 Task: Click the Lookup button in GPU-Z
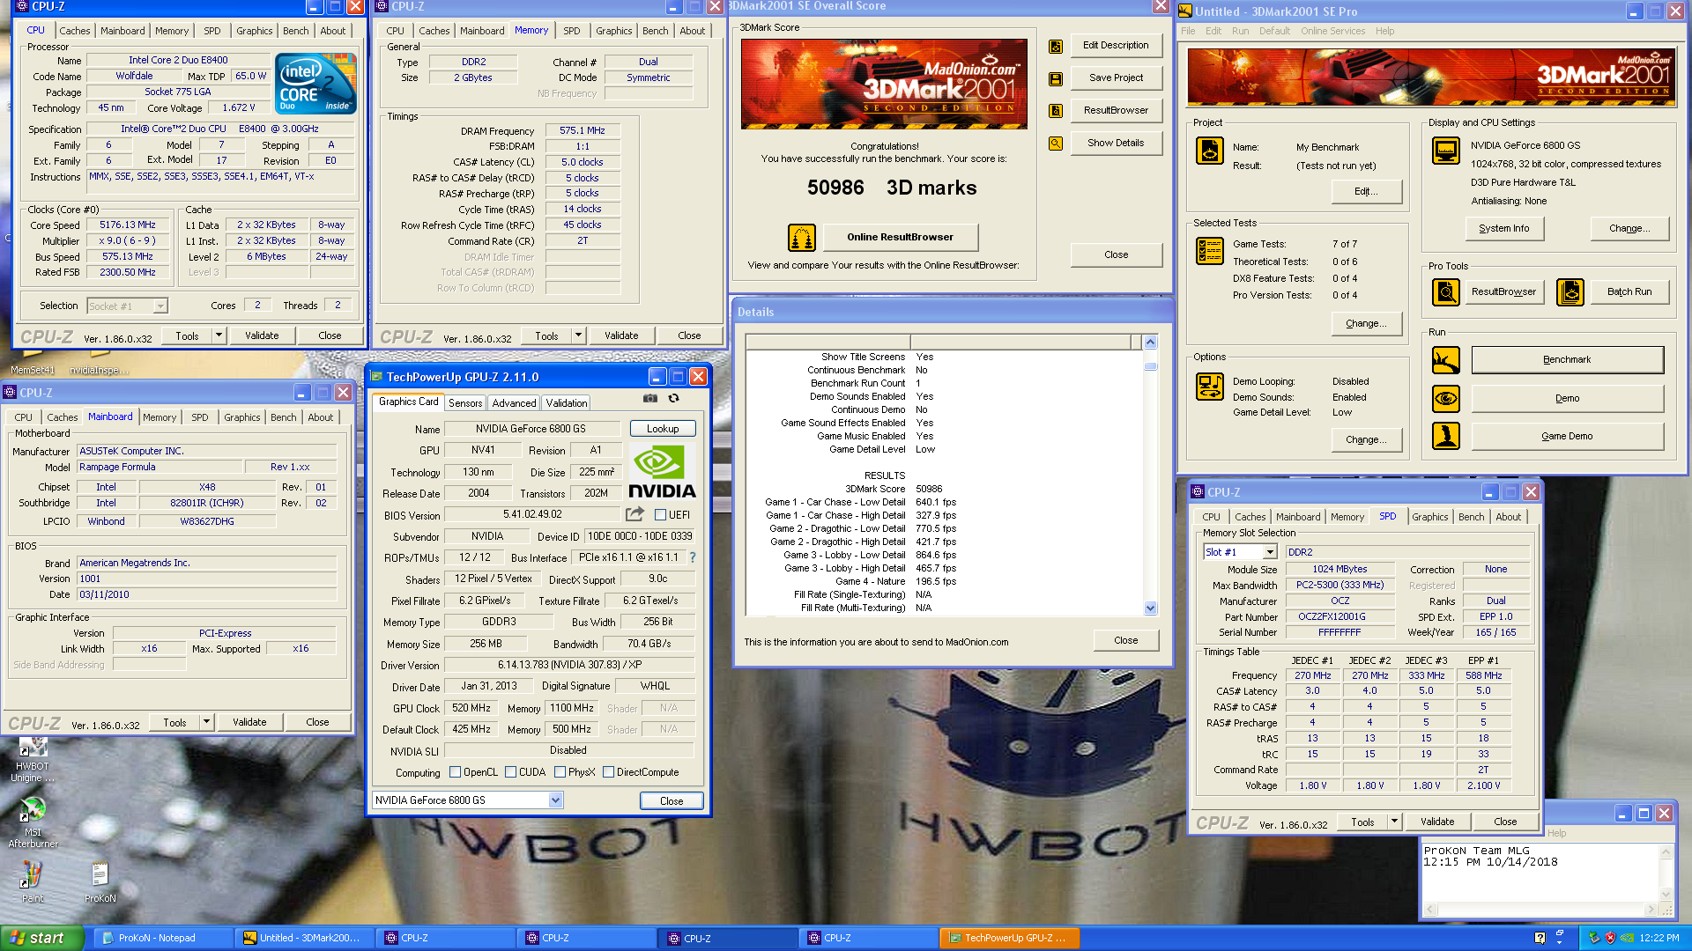(x=663, y=429)
